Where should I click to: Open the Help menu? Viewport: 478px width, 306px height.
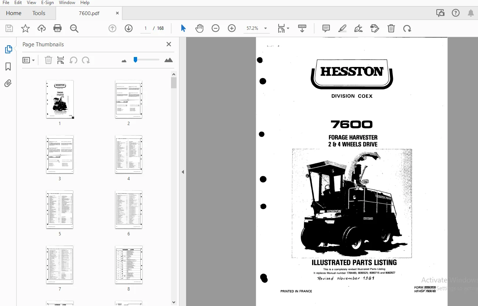tap(85, 3)
